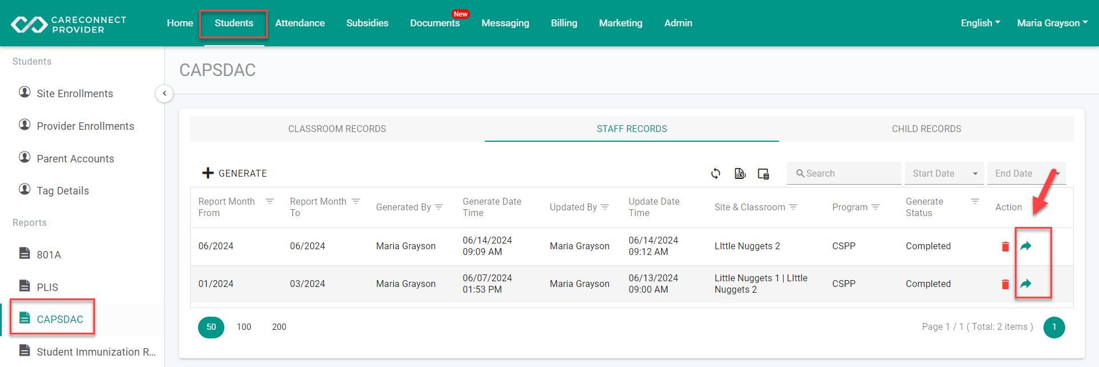Collapse the sidebar with the chevron button
1099x367 pixels.
pyautogui.click(x=164, y=93)
